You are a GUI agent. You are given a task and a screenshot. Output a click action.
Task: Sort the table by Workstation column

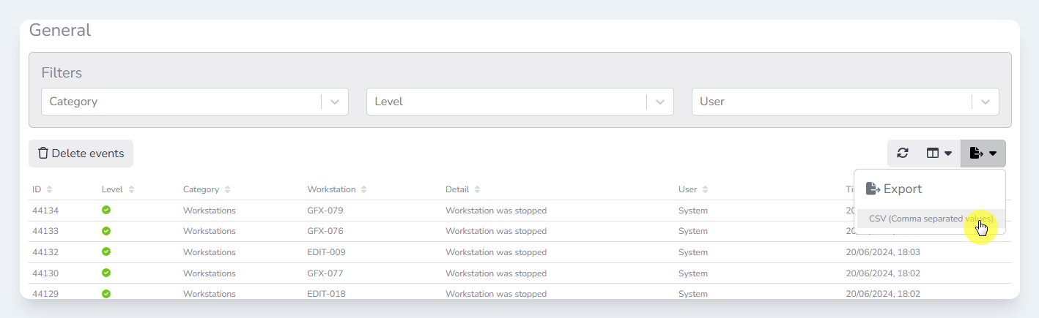pos(337,189)
